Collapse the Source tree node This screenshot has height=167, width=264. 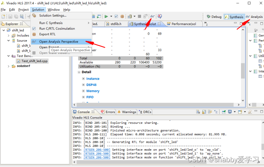click(x=9, y=41)
